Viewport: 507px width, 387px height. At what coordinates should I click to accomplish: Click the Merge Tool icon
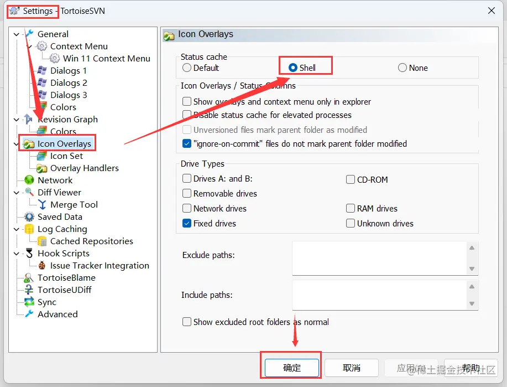tap(42, 205)
